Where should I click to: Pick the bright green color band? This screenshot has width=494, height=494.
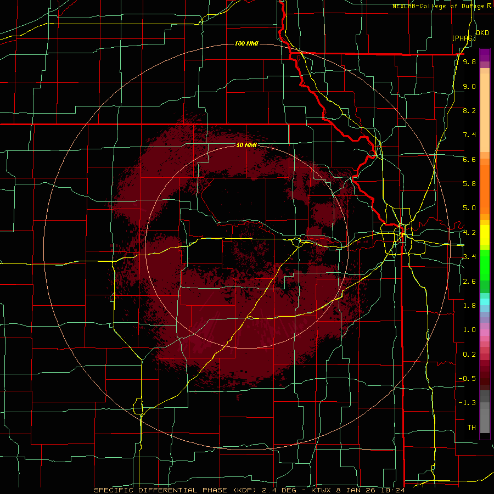[485, 265]
